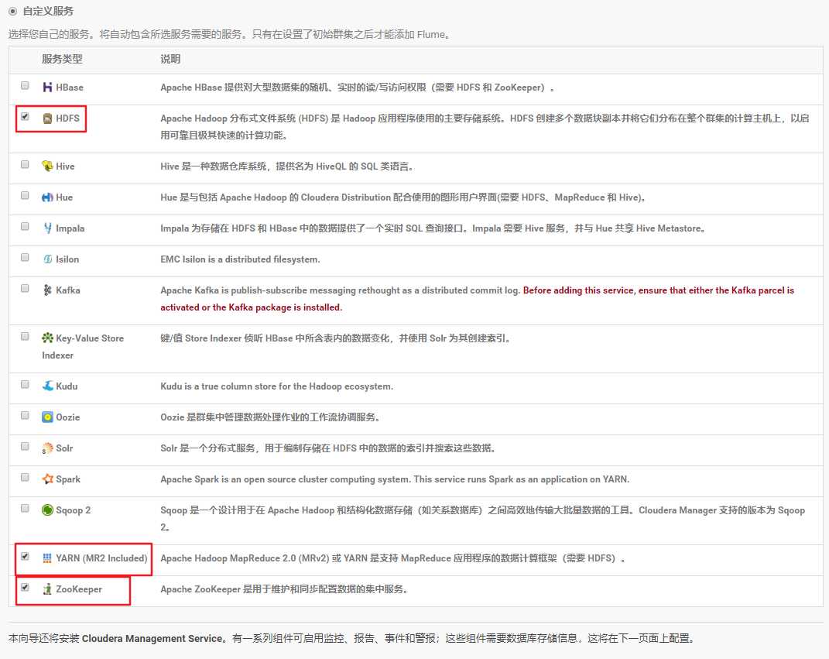
Task: Click the Hive bee icon
Action: (47, 166)
